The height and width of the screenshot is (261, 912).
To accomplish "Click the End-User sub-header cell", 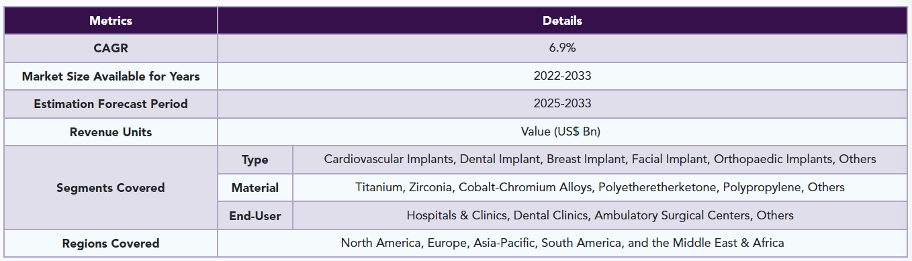I will [x=255, y=216].
